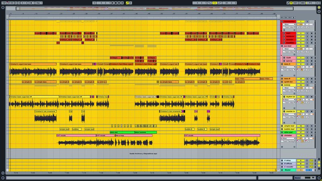This screenshot has height=181, width=322.
Task: Adjust the rhythm lut volume slider
Action: point(301,99)
